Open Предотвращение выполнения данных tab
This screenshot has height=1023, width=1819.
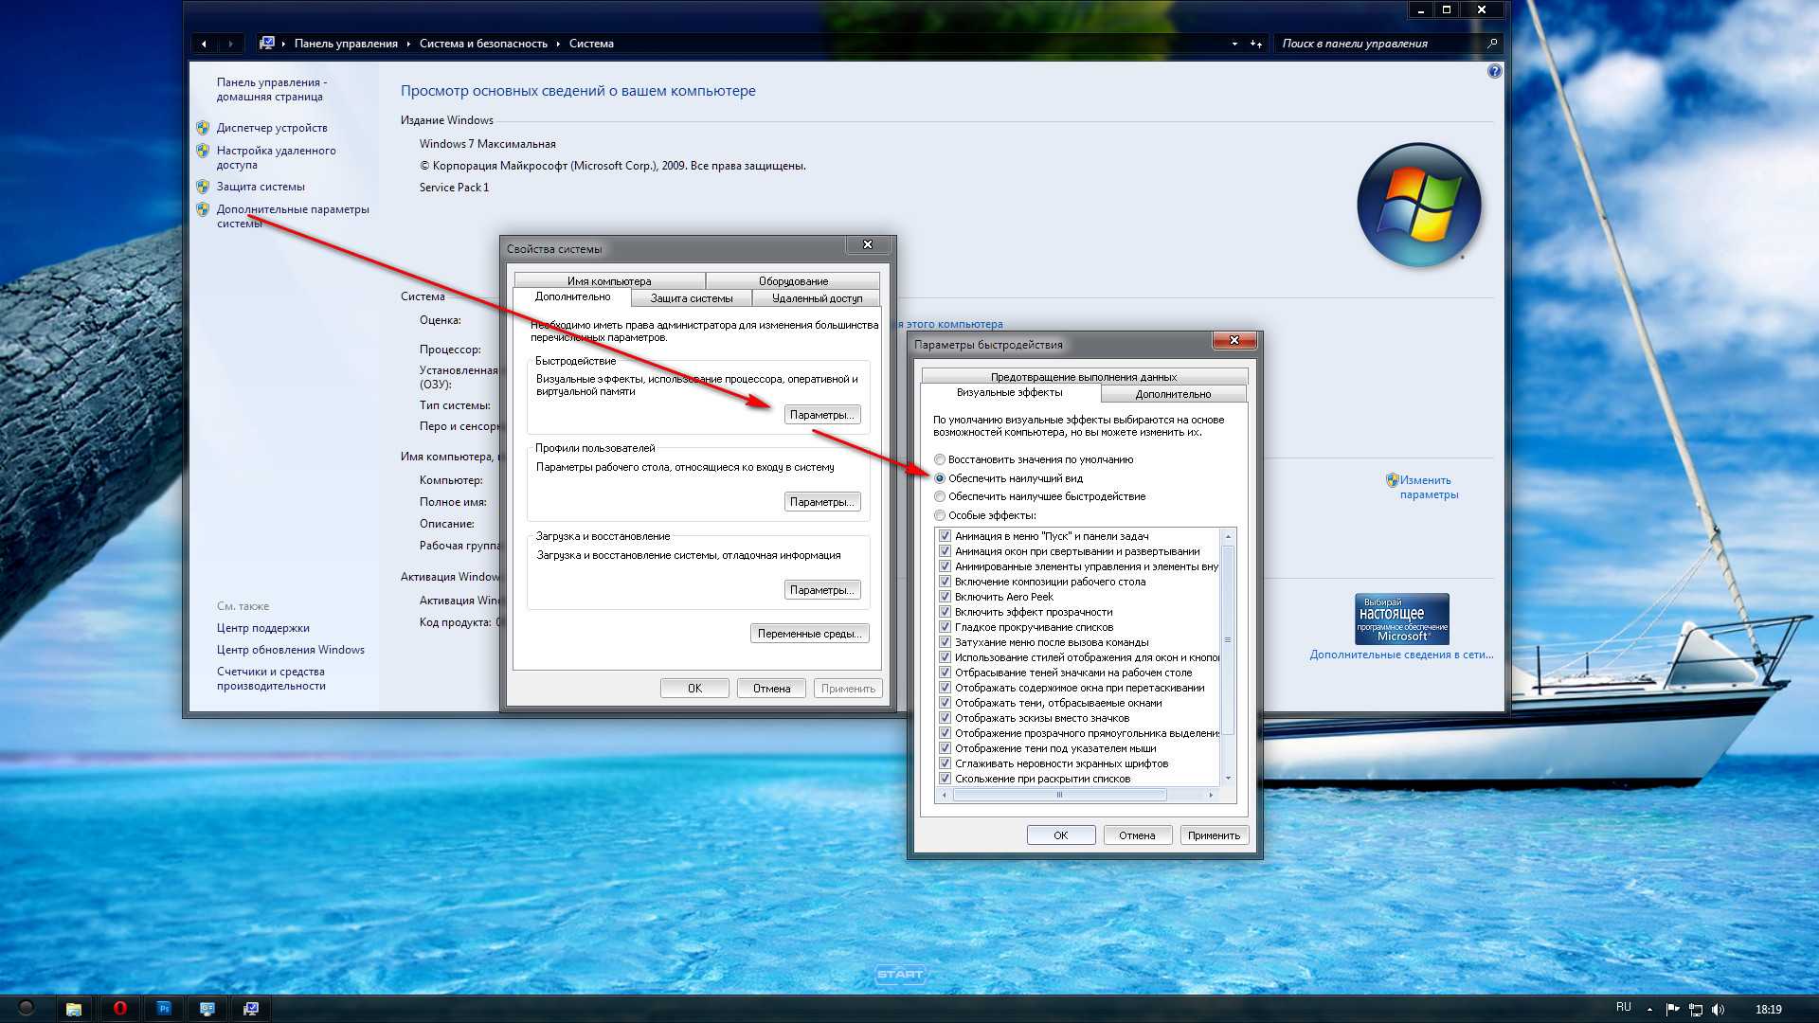1084,377
